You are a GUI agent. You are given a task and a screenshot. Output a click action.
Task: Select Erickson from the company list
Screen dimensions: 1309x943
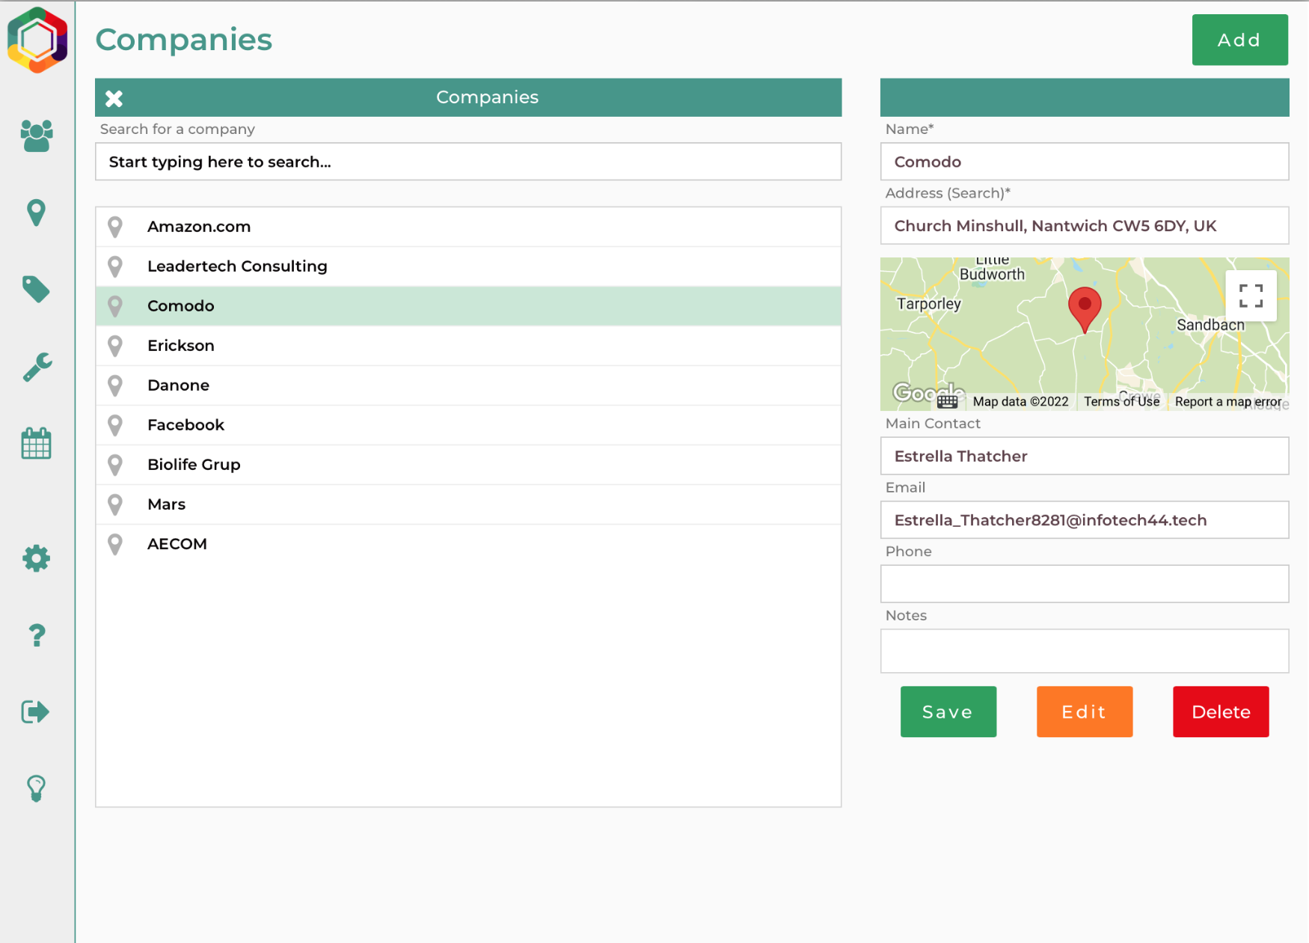point(468,346)
